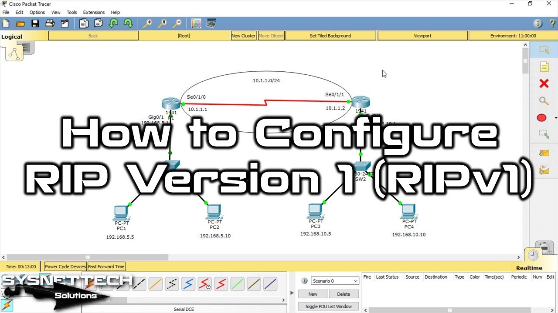Select the Resize Shape tool
Screen dimensions: 558x313
coord(544,135)
